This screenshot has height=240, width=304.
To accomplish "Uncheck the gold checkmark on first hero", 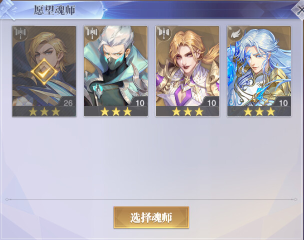I will click(x=44, y=72).
